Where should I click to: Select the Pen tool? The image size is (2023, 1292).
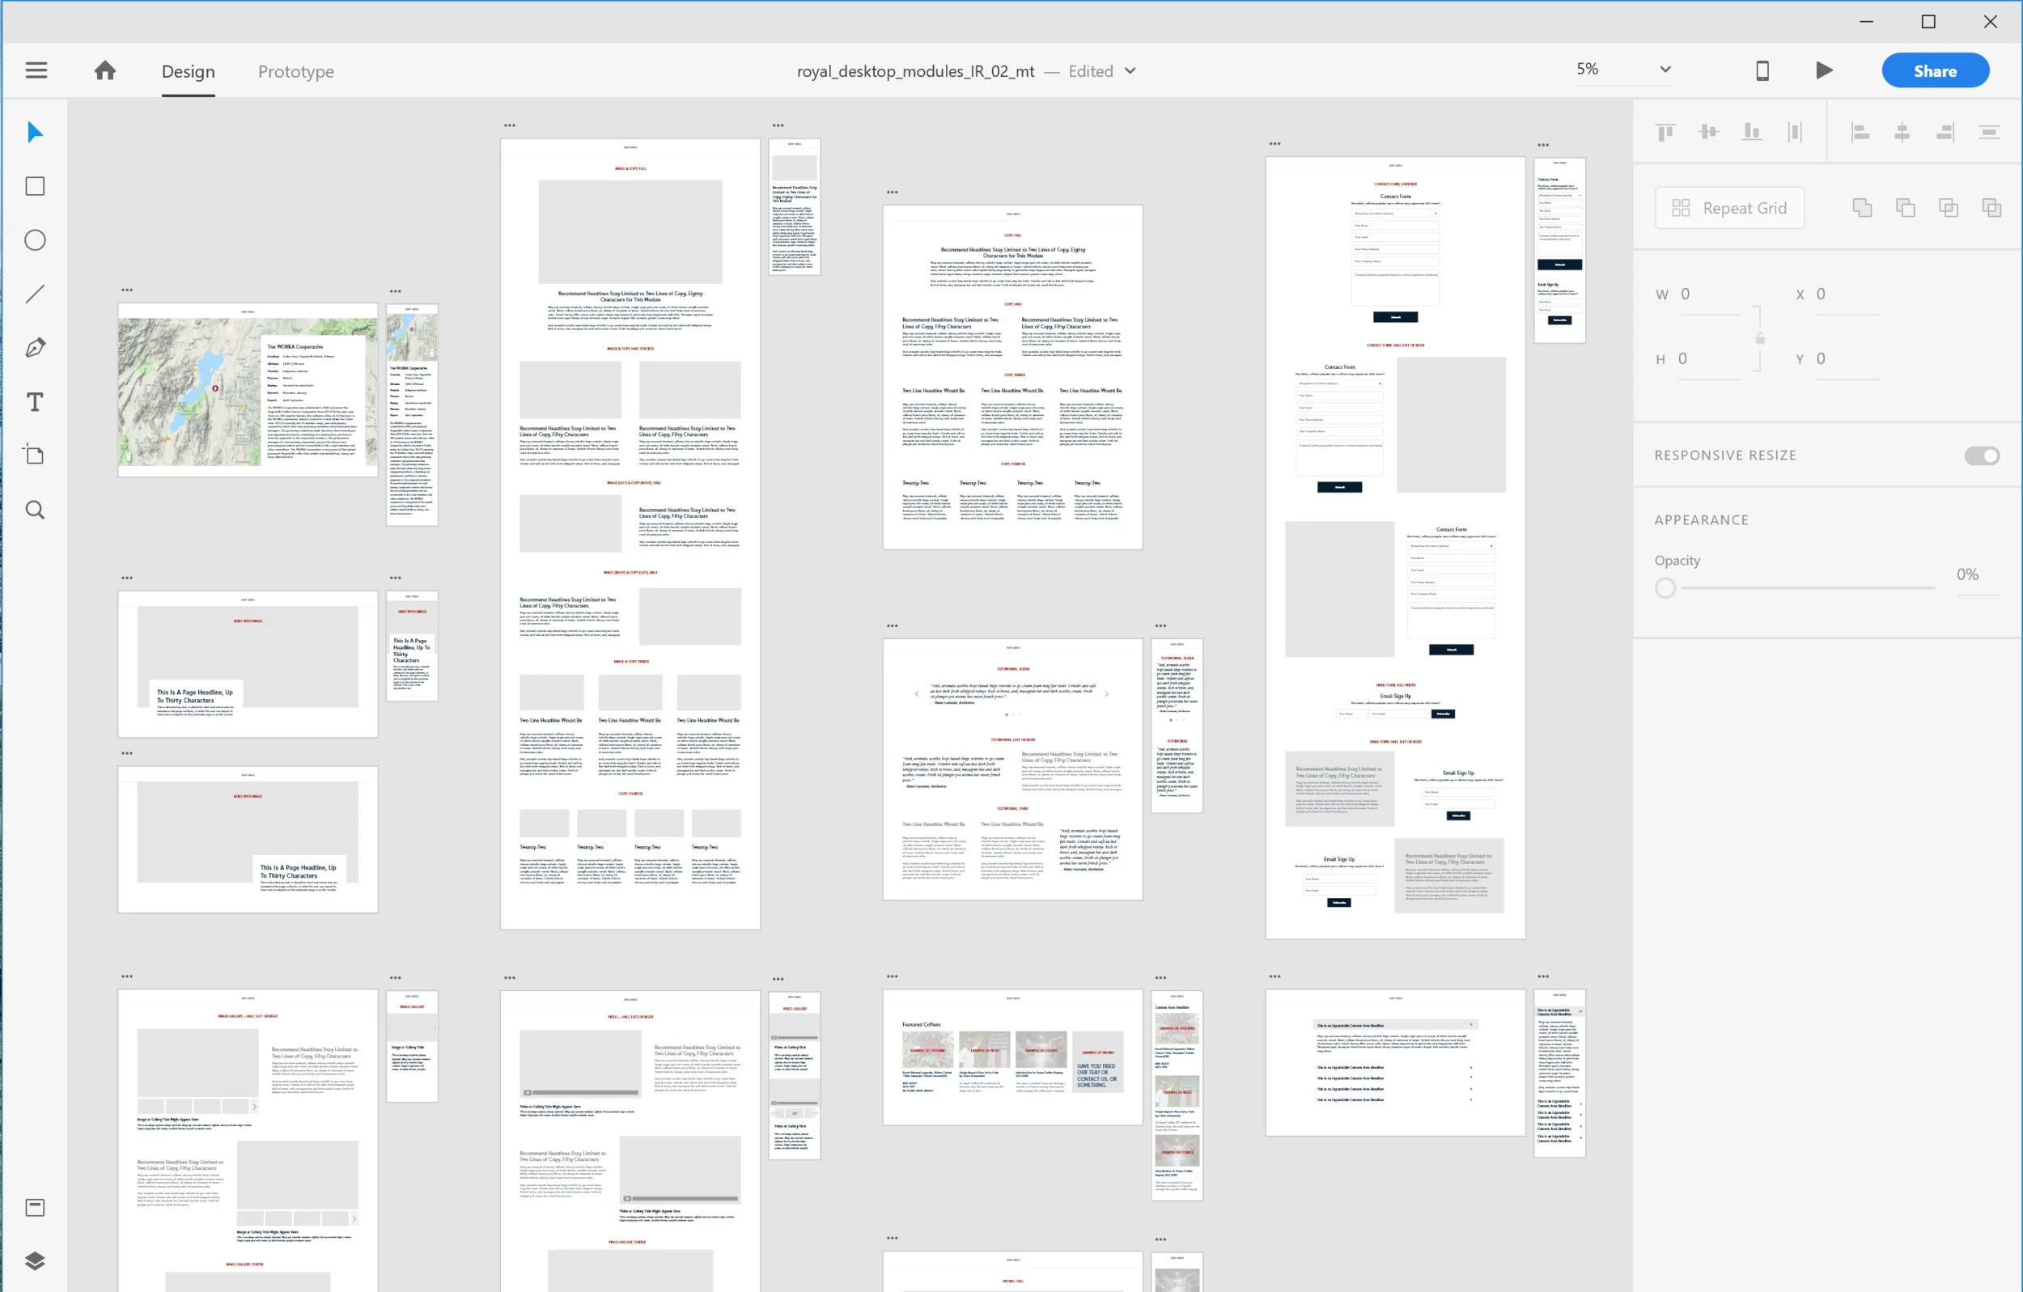(35, 348)
